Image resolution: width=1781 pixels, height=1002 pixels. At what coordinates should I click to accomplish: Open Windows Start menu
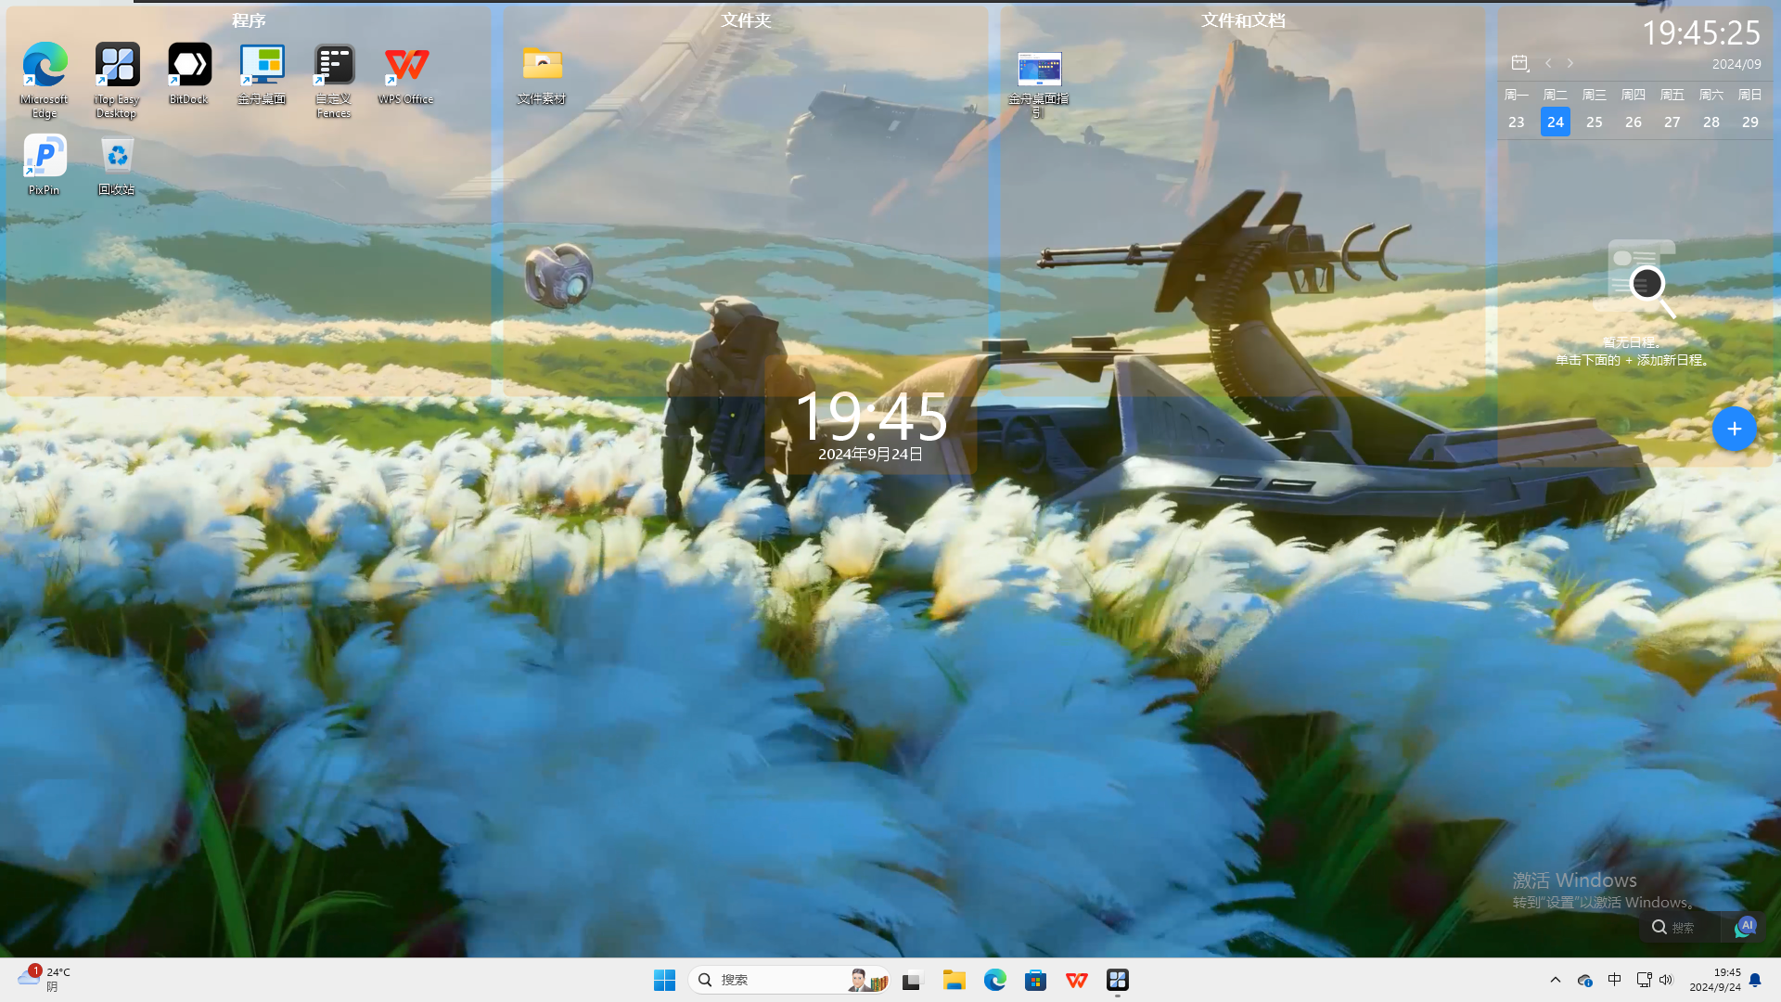664,980
